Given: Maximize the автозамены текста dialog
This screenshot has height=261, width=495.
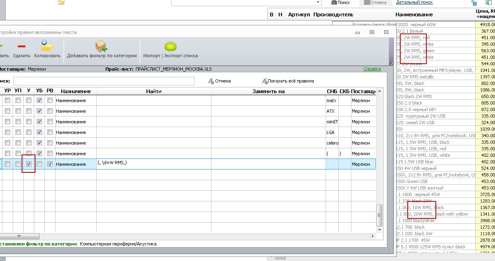Looking at the screenshot, I should pyautogui.click(x=372, y=32).
